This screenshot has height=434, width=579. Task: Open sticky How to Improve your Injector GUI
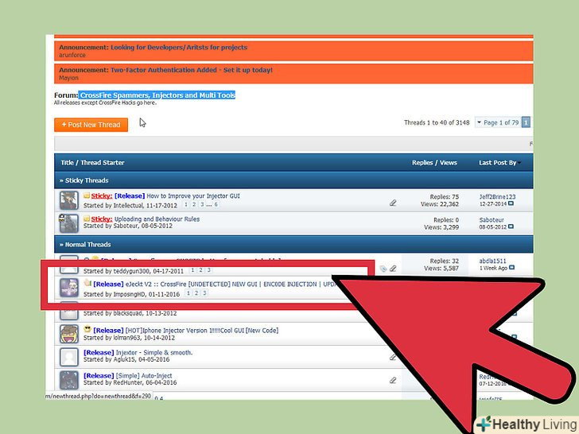tap(193, 196)
